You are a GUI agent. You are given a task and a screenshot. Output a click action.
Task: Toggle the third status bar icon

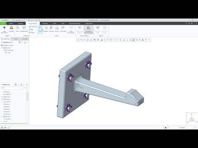coord(8,127)
